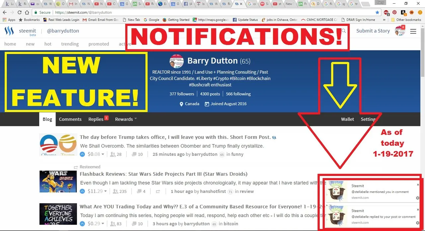The width and height of the screenshot is (425, 231).
Task: Open the hamburger menu icon
Action: 413,31
